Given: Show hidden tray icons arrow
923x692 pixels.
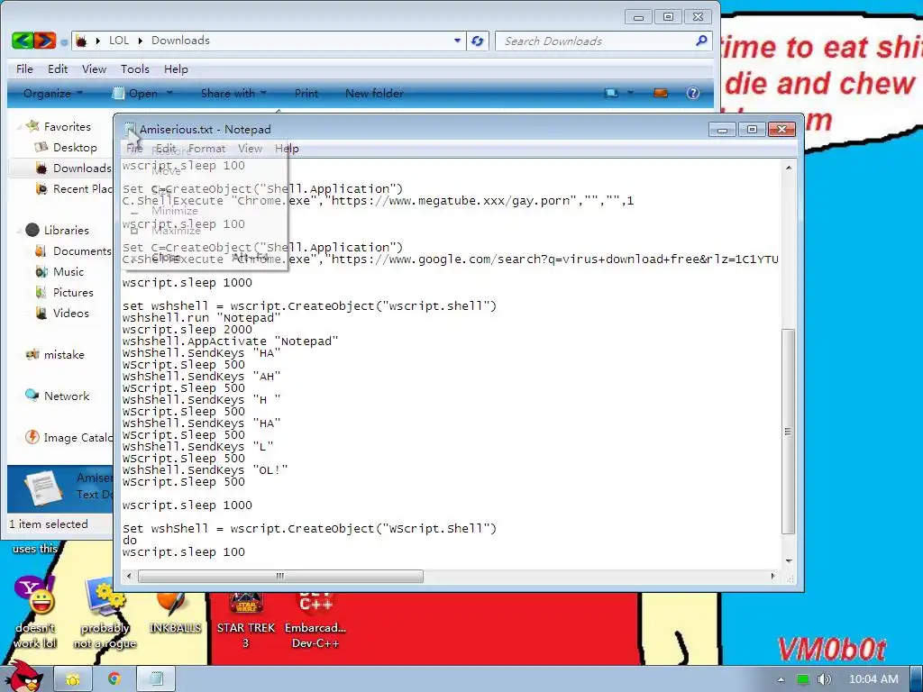Looking at the screenshot, I should tap(781, 679).
